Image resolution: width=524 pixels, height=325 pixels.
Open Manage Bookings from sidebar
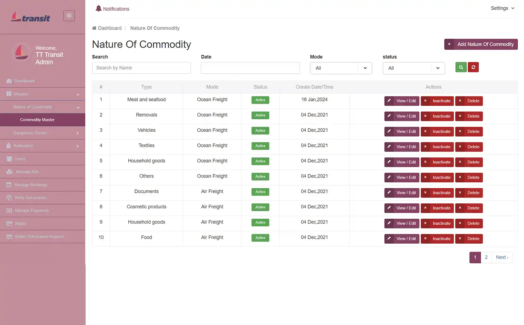coord(31,185)
